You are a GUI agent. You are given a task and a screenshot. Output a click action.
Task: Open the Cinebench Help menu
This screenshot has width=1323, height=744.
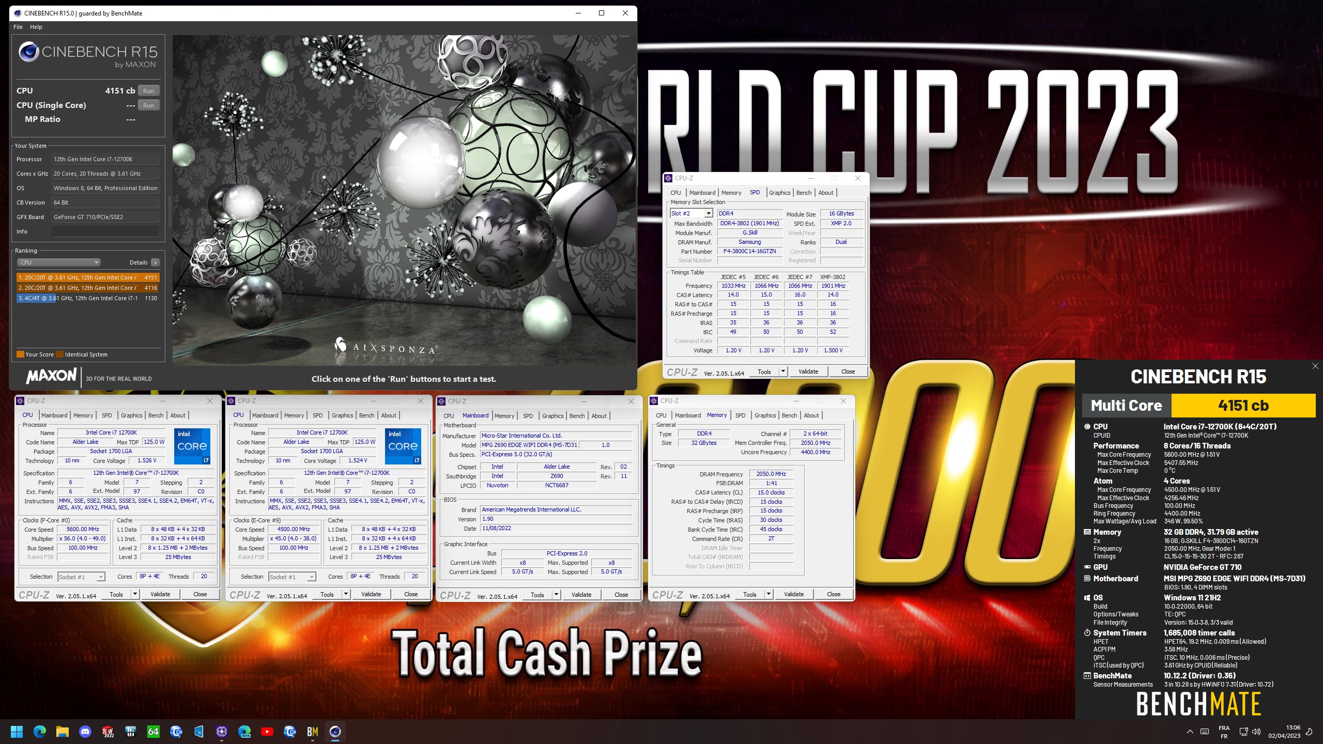36,27
